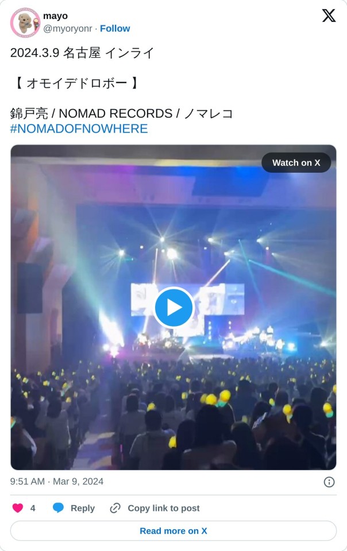
Task: Click the Reply text label
Action: click(x=83, y=508)
